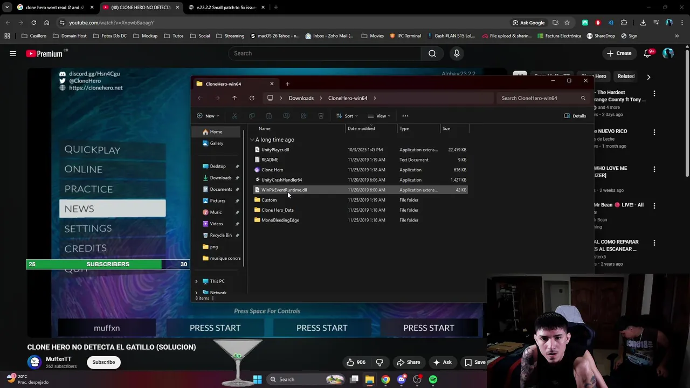Expand This PC in navigation pane

(196, 281)
